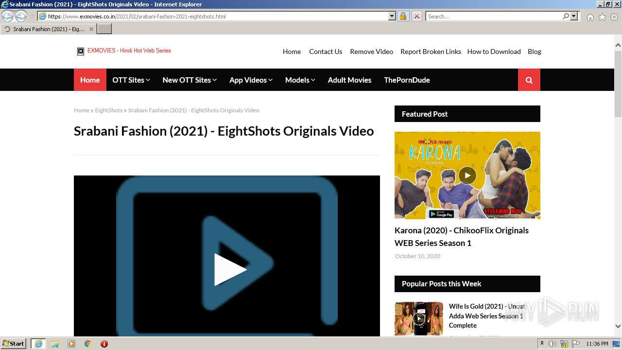Click the 11:36 PM system clock
Screen dimensions: 622x350
pos(597,344)
